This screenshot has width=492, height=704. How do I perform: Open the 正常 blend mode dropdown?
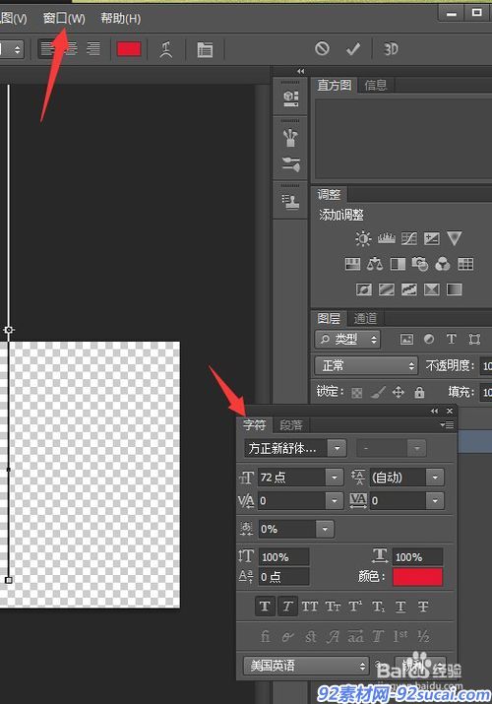click(366, 366)
